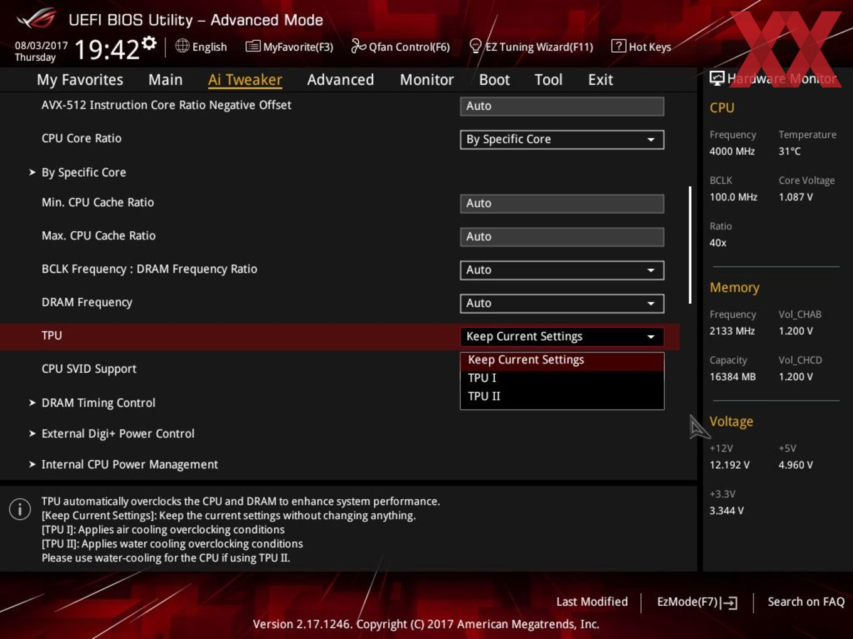Open the My Favorites tab
Image resolution: width=853 pixels, height=639 pixels.
[x=80, y=80]
